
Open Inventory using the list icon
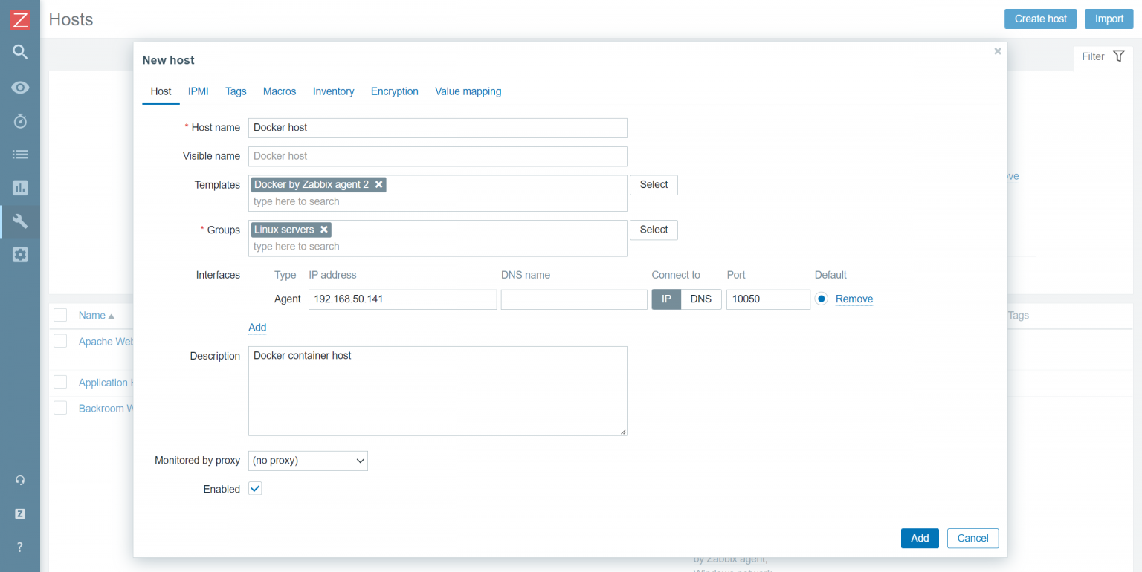coord(20,154)
